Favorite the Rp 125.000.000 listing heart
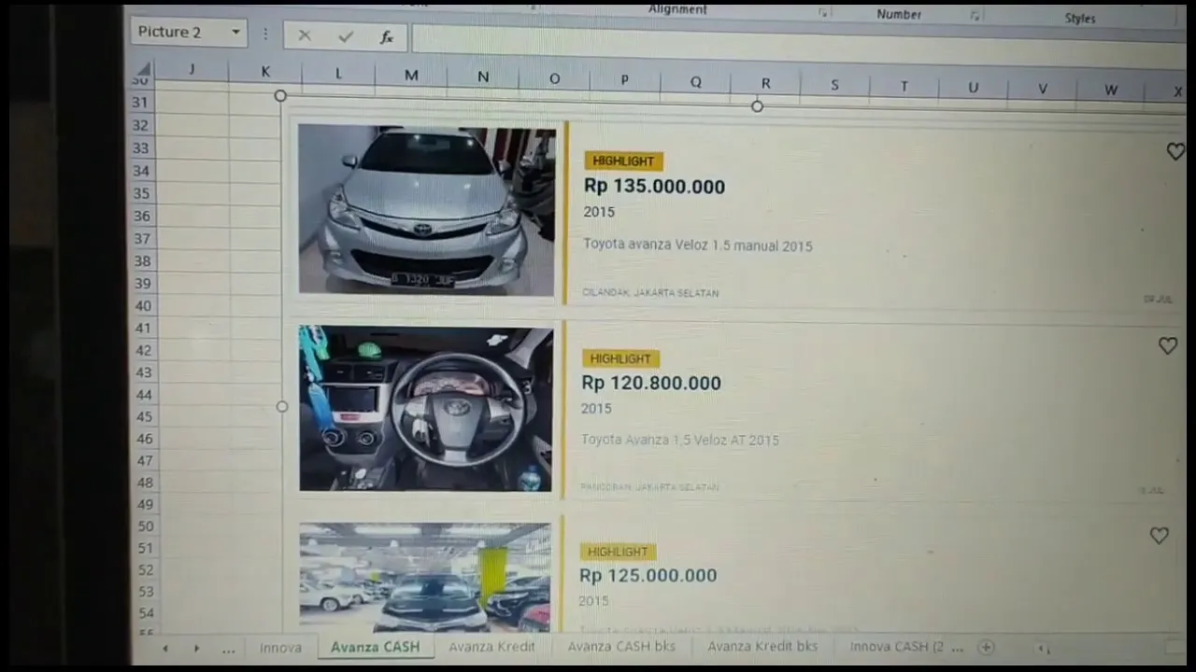Image resolution: width=1196 pixels, height=672 pixels. pos(1160,536)
